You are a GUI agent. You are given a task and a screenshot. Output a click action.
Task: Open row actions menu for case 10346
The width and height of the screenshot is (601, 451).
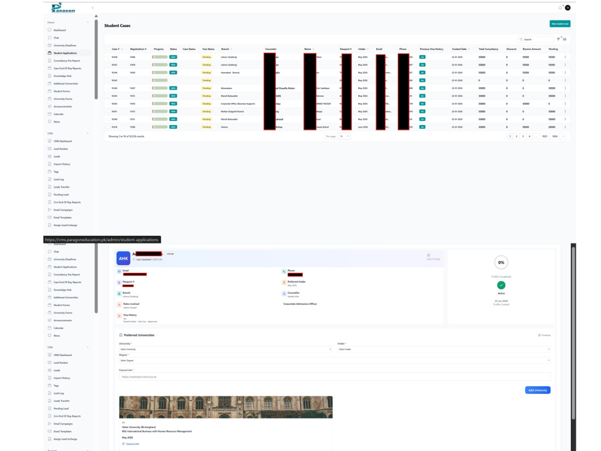tap(565, 73)
